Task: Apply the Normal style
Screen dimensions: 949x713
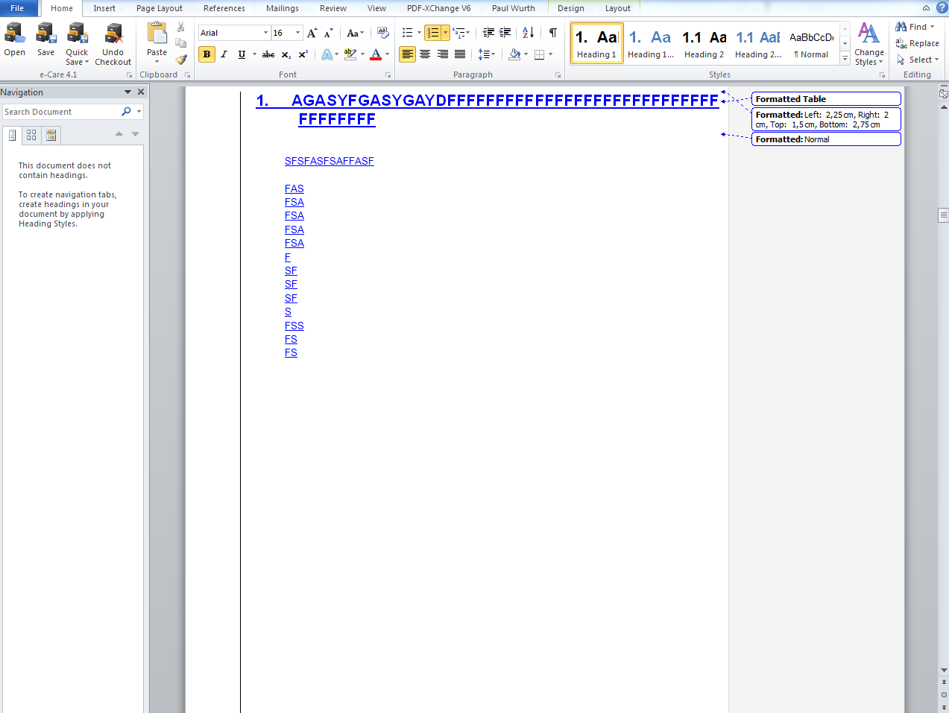Action: (812, 43)
